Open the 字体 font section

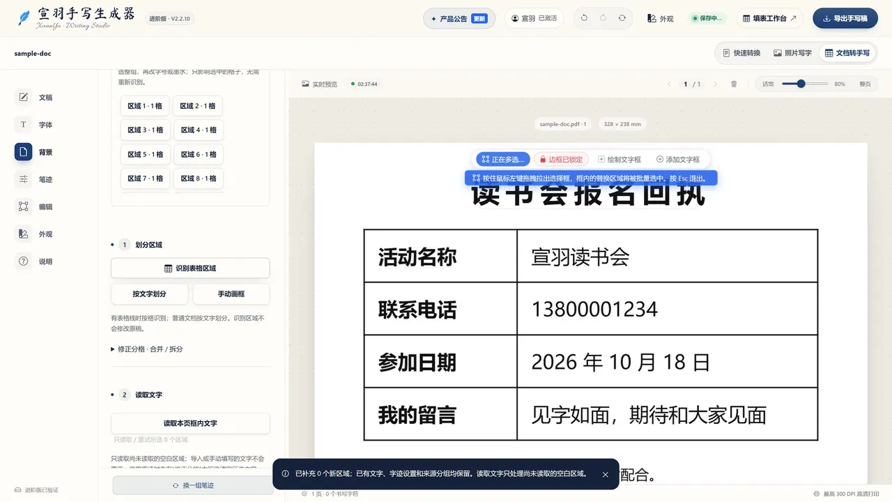[x=35, y=124]
